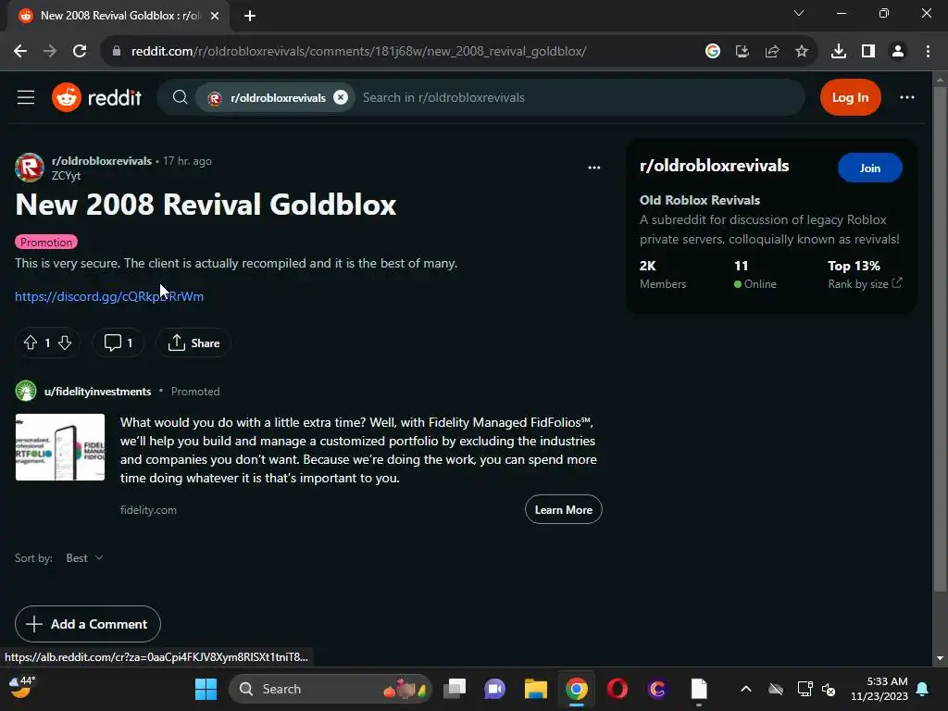Click the pink Promotion flair tag
The height and width of the screenshot is (711, 948).
pyautogui.click(x=46, y=242)
